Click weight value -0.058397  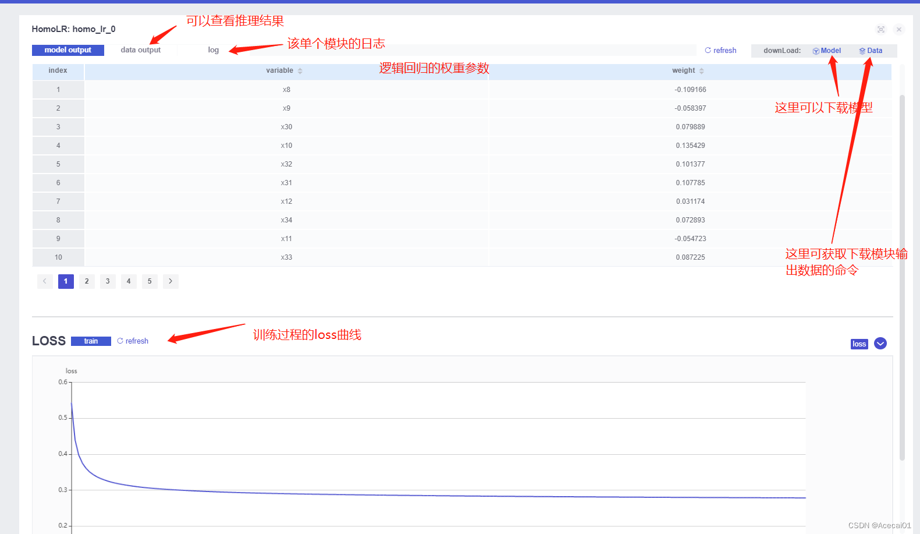pyautogui.click(x=690, y=108)
